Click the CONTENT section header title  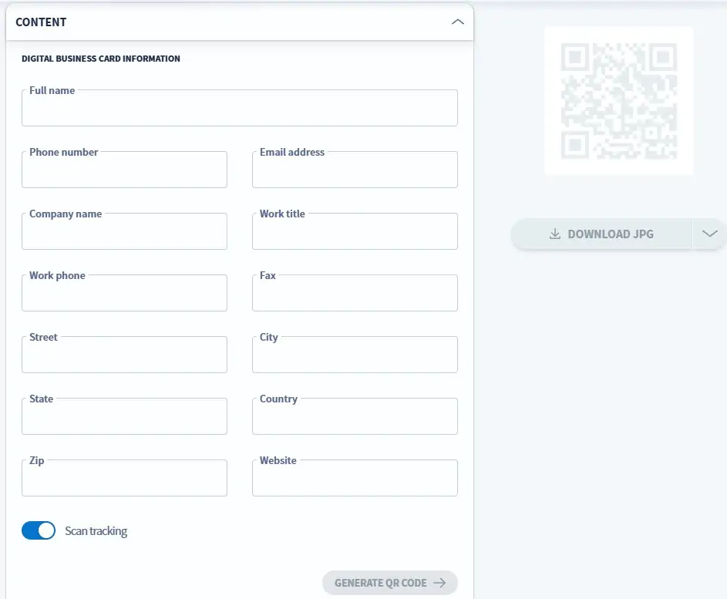[41, 22]
